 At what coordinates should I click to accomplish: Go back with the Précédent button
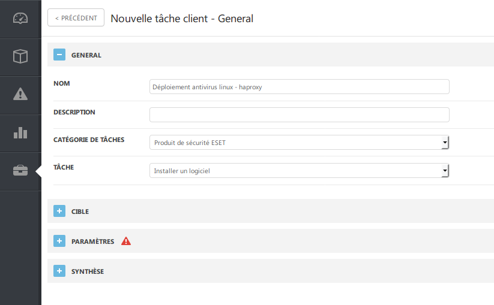click(x=76, y=18)
